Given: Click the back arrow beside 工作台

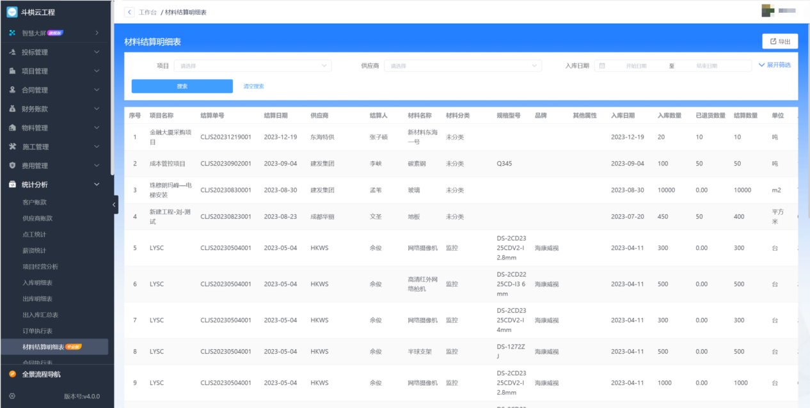Looking at the screenshot, I should click(130, 12).
